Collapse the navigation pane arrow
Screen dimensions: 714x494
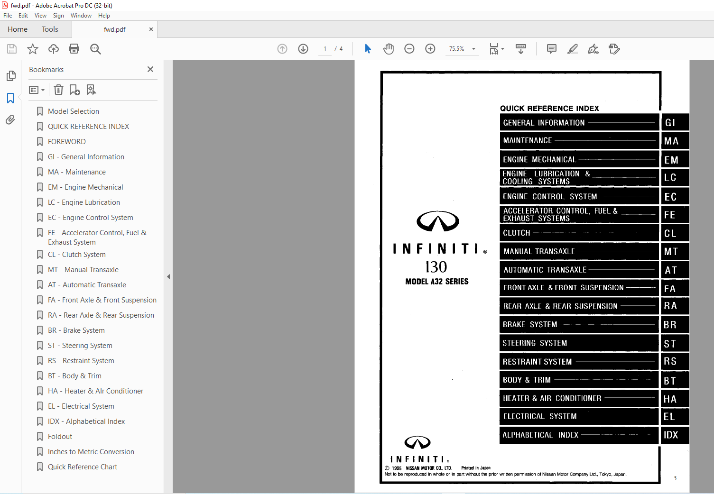click(168, 276)
